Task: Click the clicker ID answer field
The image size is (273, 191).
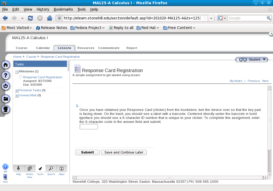Action: tap(89, 127)
